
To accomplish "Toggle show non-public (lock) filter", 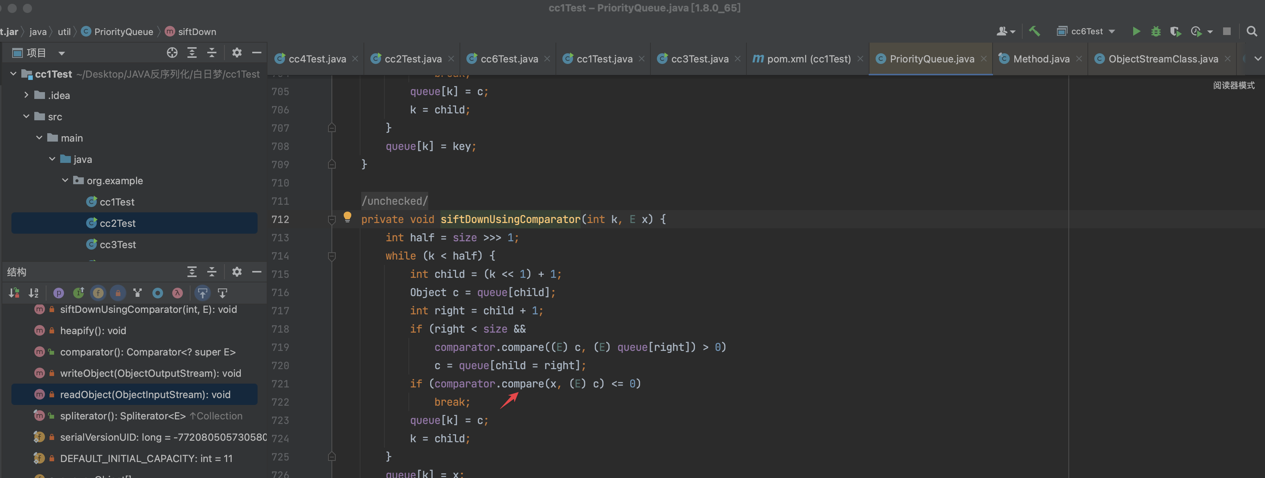I will click(x=118, y=293).
